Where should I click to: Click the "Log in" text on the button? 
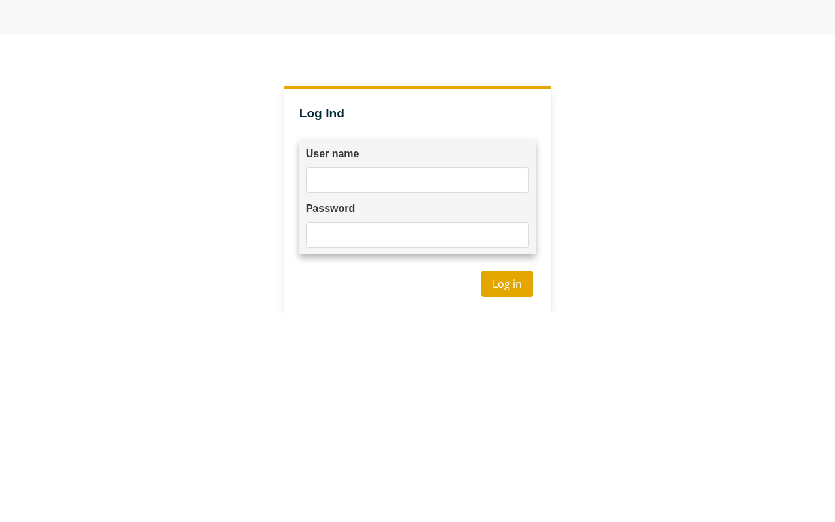[507, 284]
